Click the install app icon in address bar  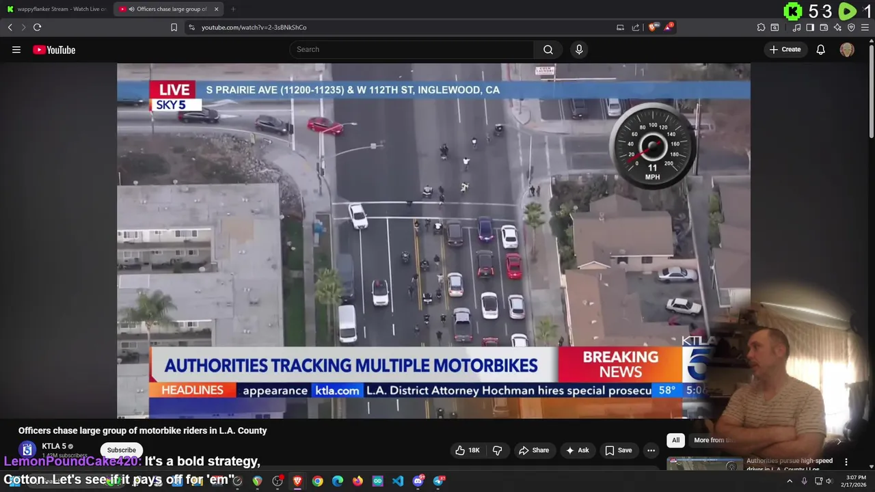click(x=620, y=27)
